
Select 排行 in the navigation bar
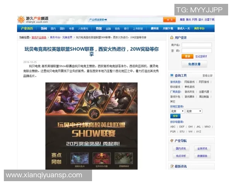point(126,29)
